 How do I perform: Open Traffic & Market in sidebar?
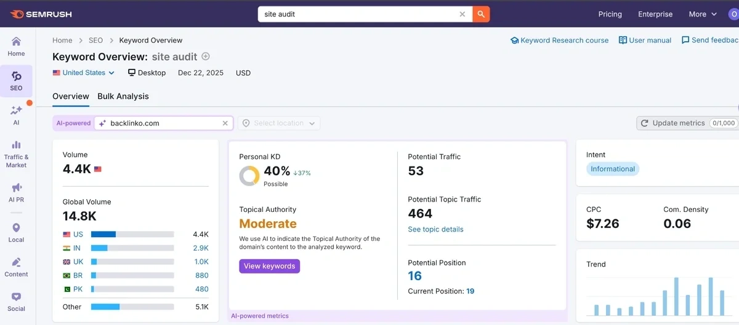pos(16,154)
